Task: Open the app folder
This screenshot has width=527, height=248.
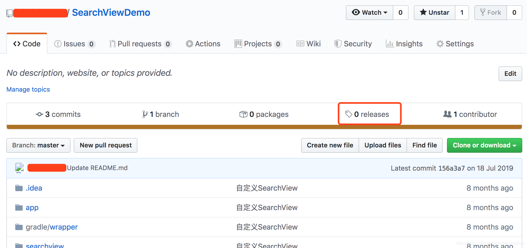Action: coord(32,207)
